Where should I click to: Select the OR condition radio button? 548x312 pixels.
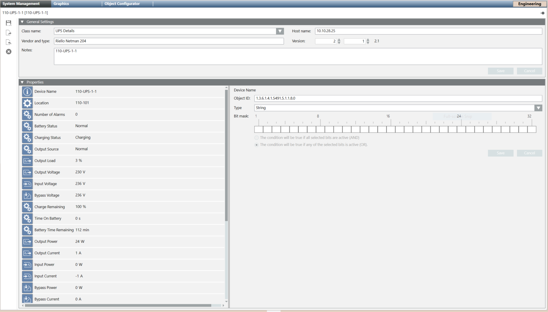click(256, 145)
